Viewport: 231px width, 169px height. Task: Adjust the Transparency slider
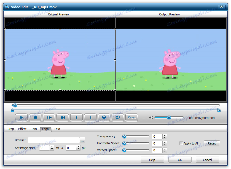tap(124, 136)
